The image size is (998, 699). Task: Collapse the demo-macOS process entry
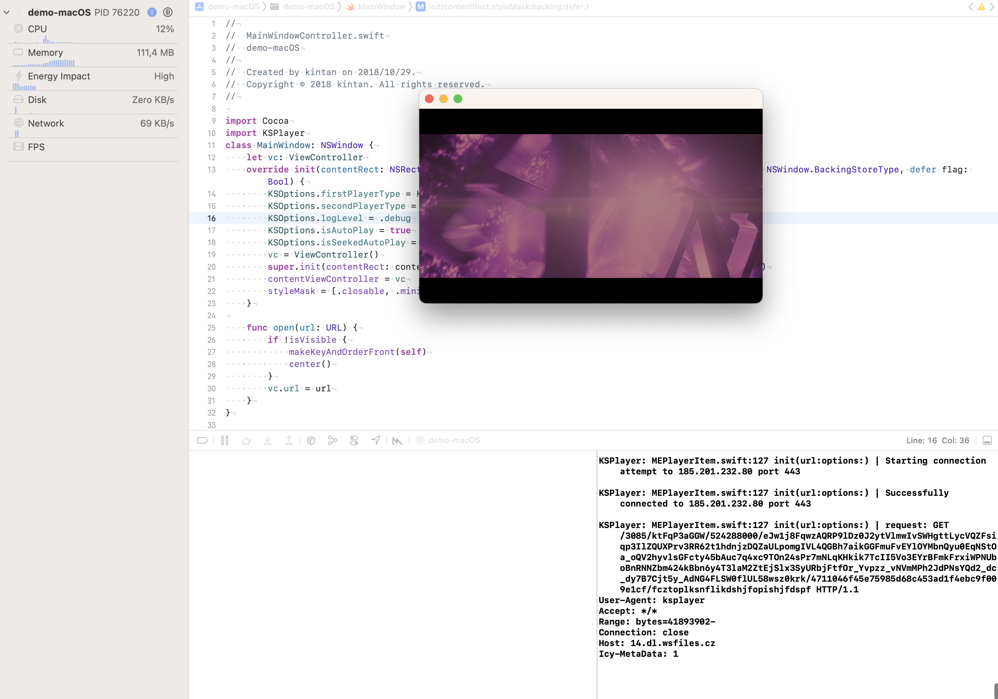pos(6,12)
